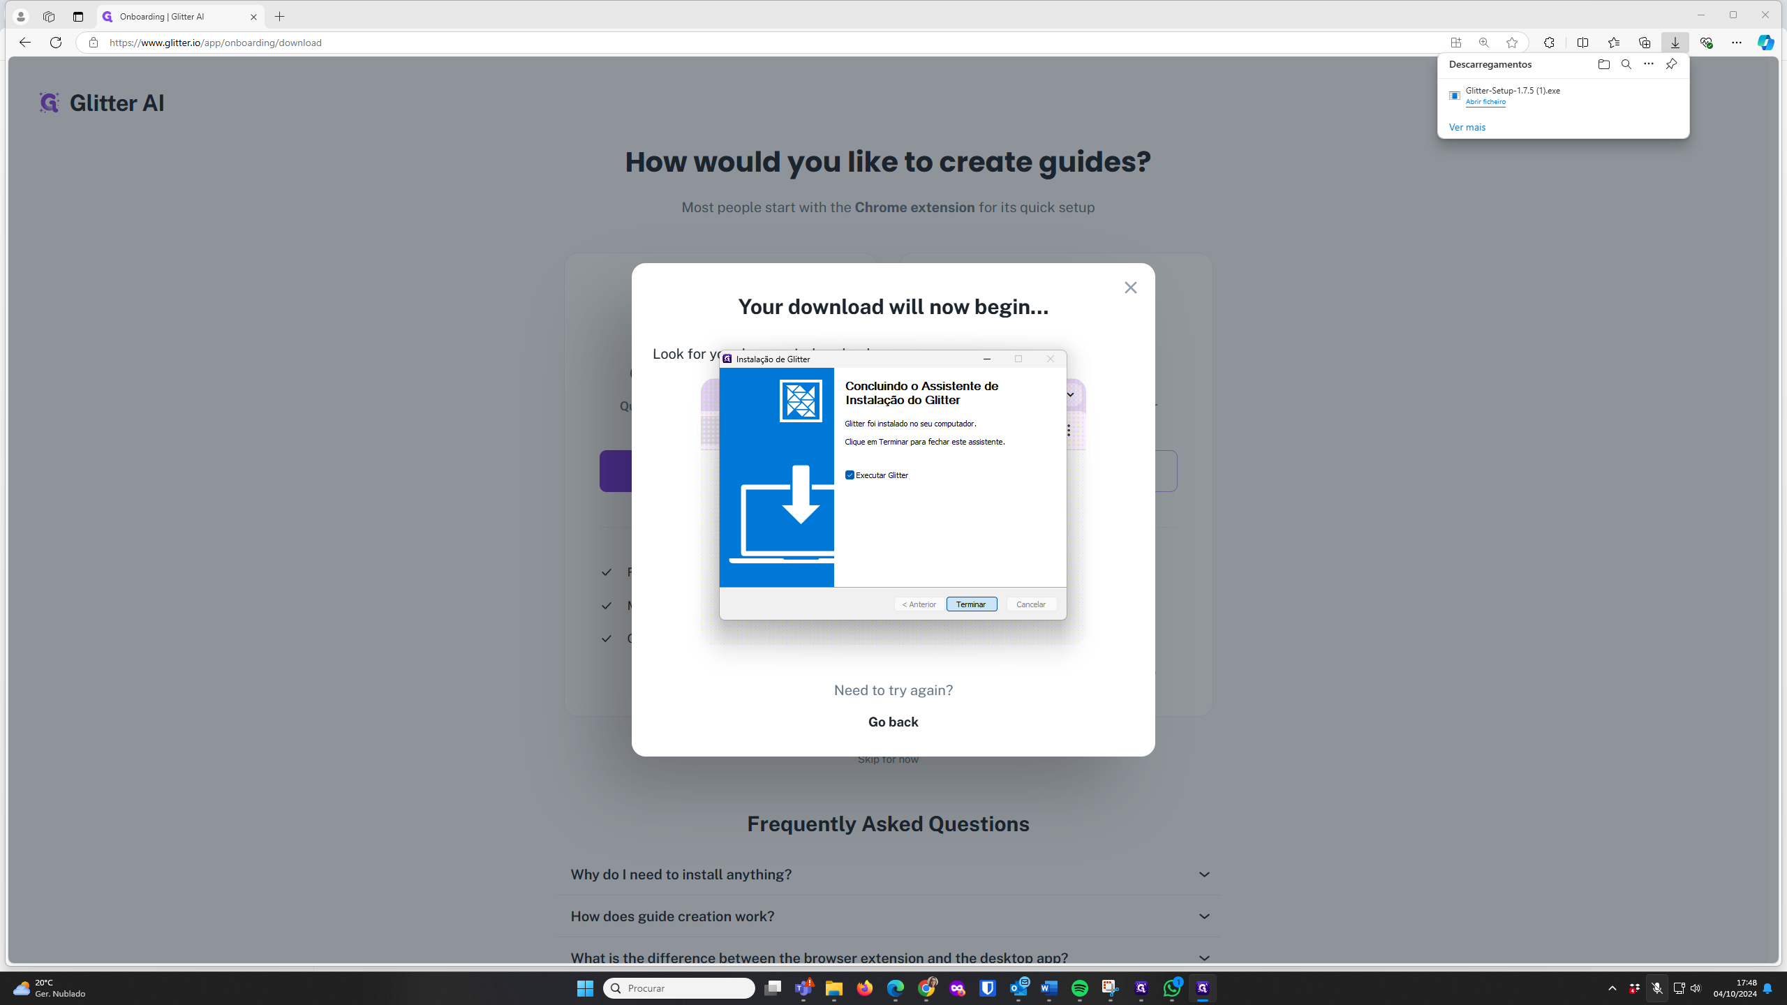Show hidden system tray icons
1787x1005 pixels.
pyautogui.click(x=1612, y=988)
